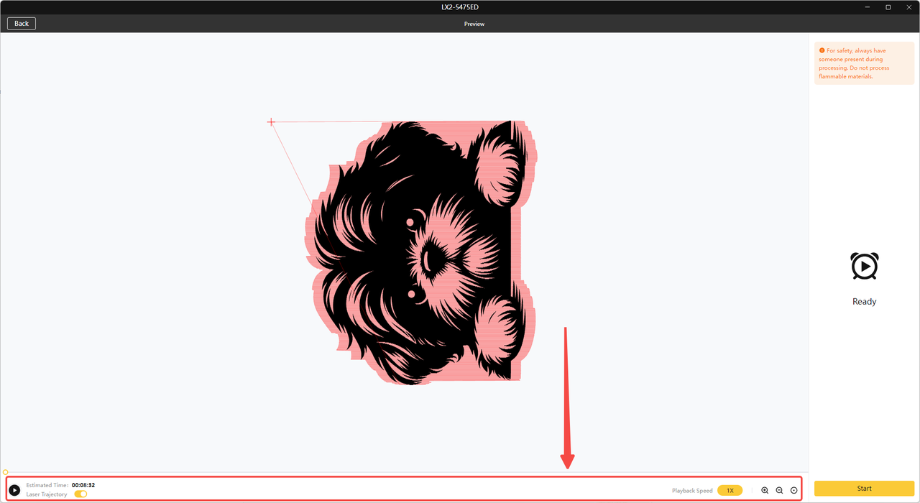
Task: Go Back to the editor
Action: coord(22,24)
